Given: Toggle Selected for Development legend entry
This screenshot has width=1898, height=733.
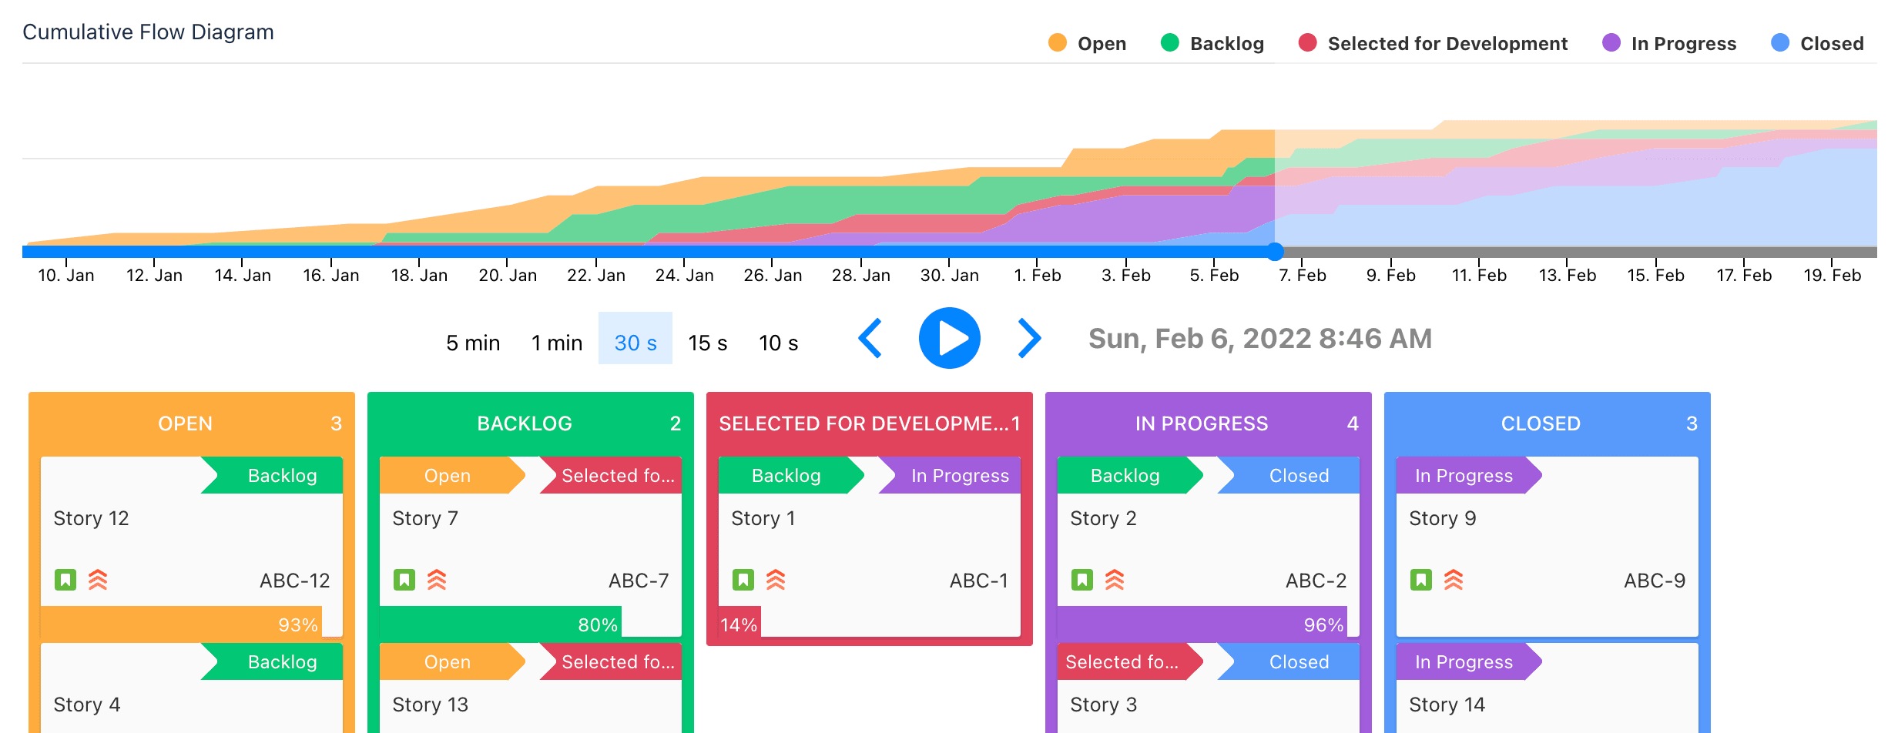Looking at the screenshot, I should (1433, 44).
